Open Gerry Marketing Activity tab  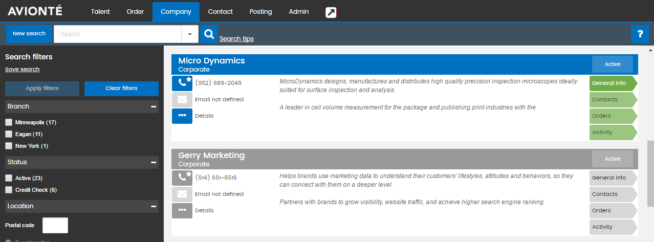(x=613, y=227)
